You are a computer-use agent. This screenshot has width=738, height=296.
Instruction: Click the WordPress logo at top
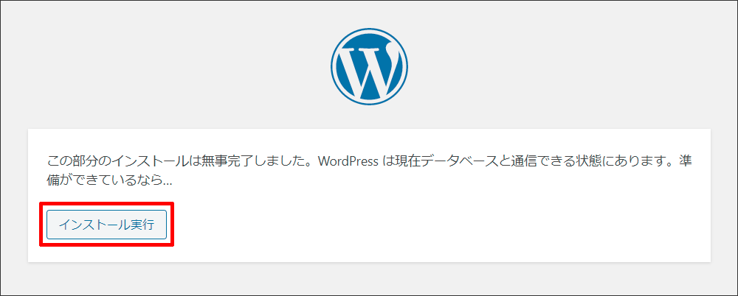point(369,68)
